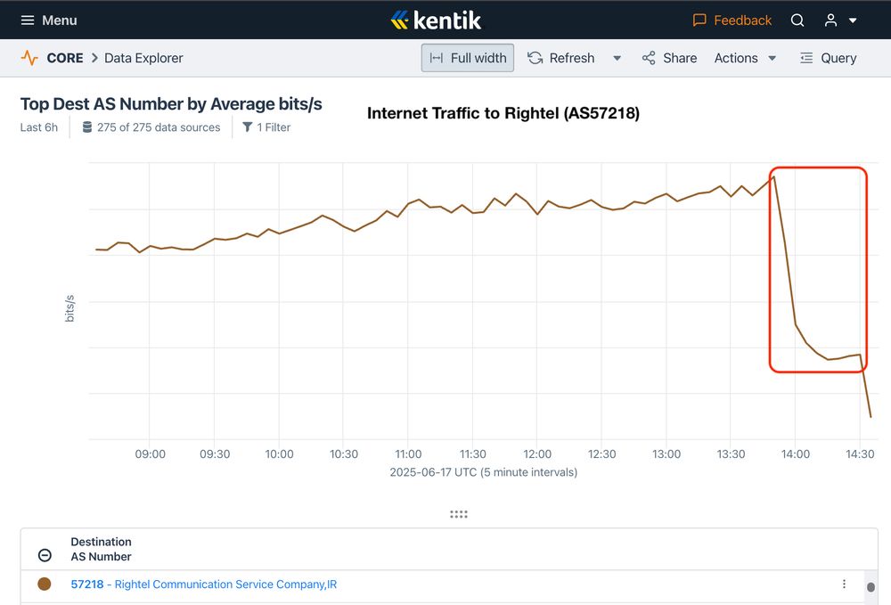Click the 2025-06-17 UTC interval caption

pyautogui.click(x=484, y=472)
